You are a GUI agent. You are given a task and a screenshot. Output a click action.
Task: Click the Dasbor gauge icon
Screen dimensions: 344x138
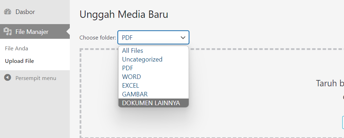[8, 12]
